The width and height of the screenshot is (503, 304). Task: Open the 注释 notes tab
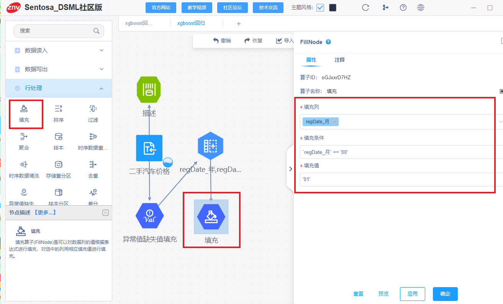pos(339,60)
